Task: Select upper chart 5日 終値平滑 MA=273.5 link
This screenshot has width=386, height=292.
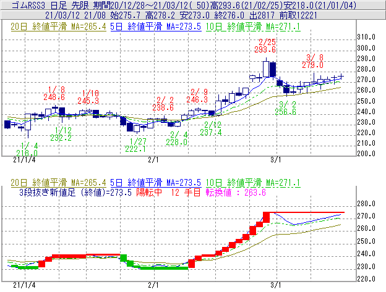Action: pyautogui.click(x=156, y=27)
